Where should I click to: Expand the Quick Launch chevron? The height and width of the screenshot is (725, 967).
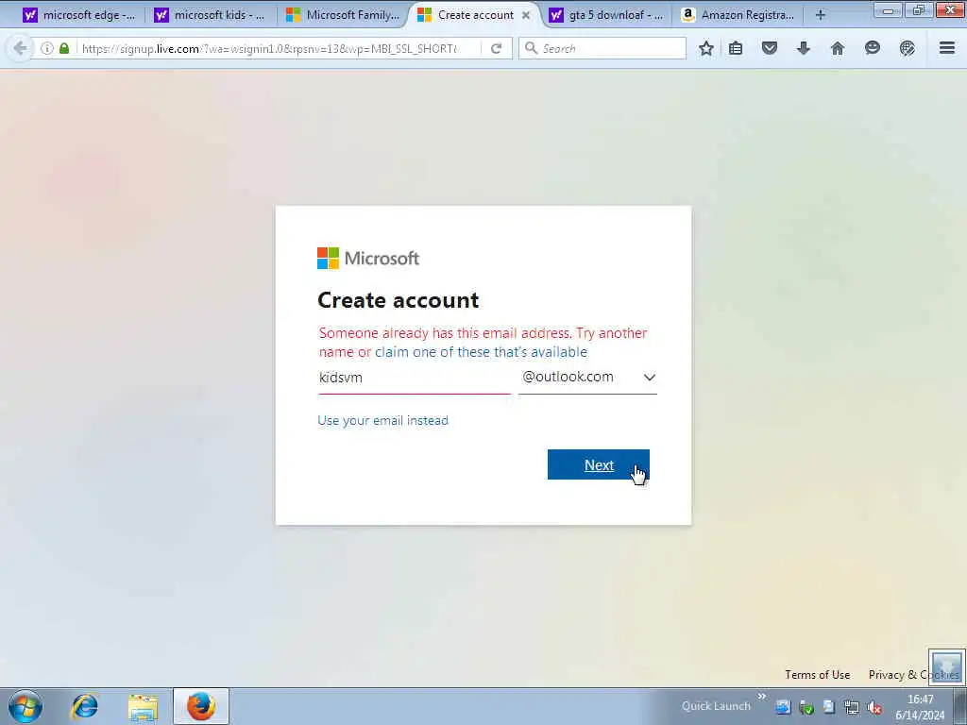[x=762, y=697]
